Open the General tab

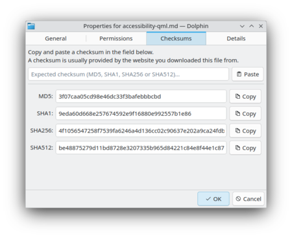pos(56,38)
